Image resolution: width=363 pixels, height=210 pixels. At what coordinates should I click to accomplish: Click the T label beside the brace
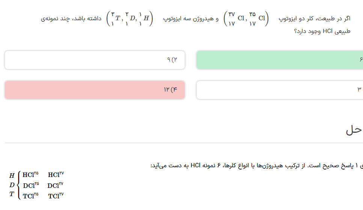click(x=12, y=194)
